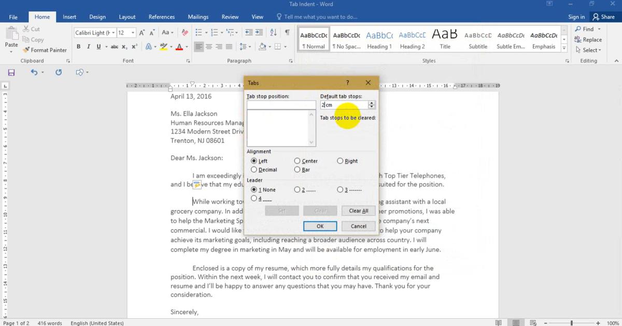Select Bar alignment radio button
Viewport: 622px width, 326px height.
point(297,170)
